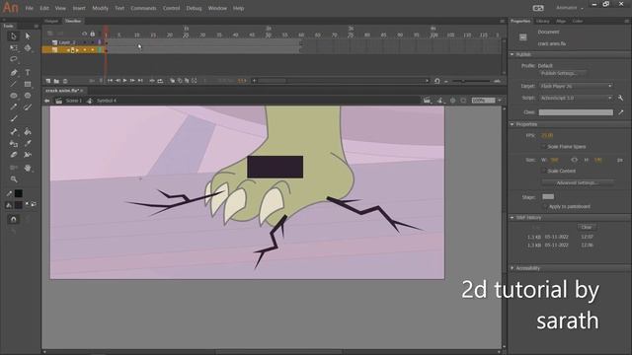Image resolution: width=632 pixels, height=355 pixels.
Task: Toggle lock all layers padlock icon
Action: (x=92, y=34)
